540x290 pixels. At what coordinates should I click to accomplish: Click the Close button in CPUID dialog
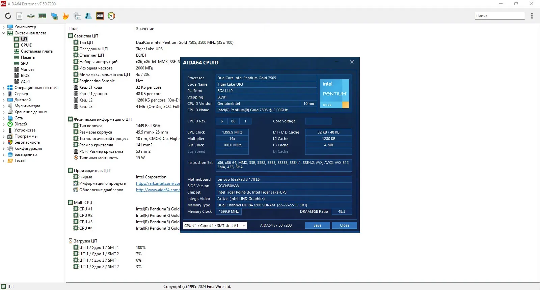pyautogui.click(x=345, y=226)
